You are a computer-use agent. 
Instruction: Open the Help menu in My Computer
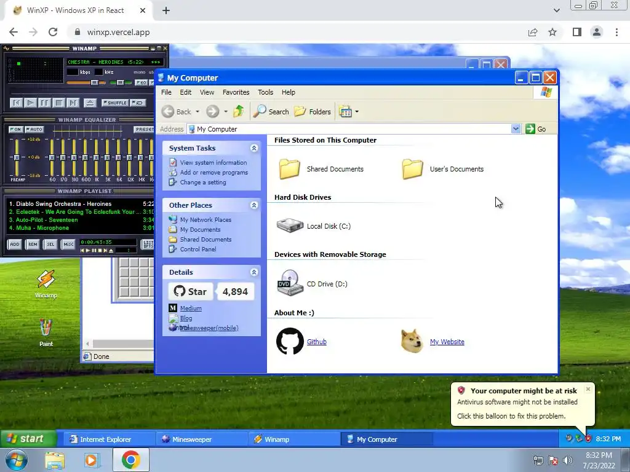click(288, 92)
